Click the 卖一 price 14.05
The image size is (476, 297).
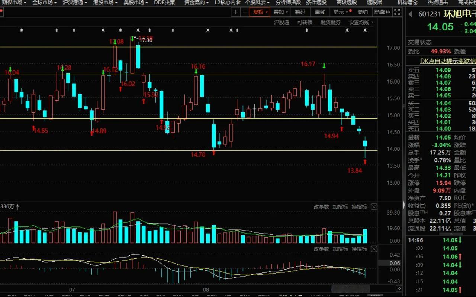(x=443, y=95)
